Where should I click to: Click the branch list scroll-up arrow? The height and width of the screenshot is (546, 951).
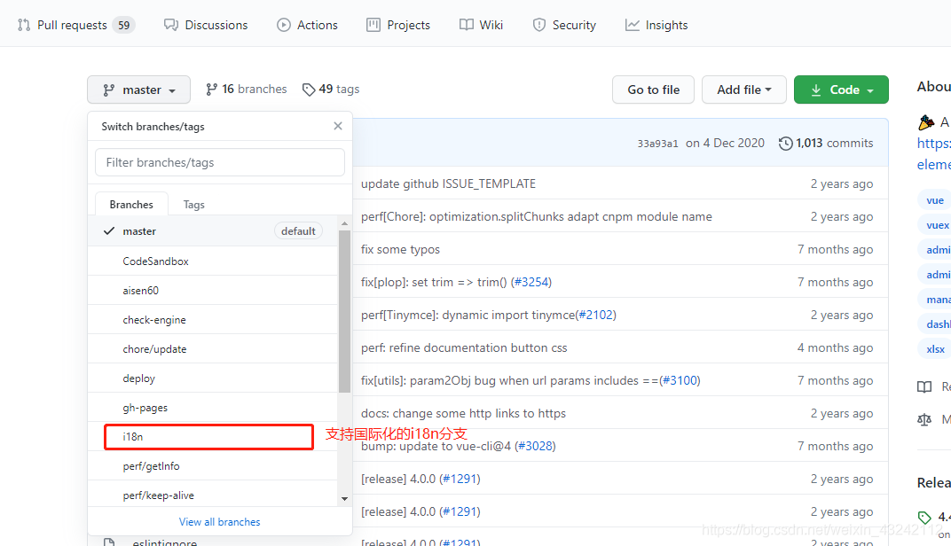344,223
